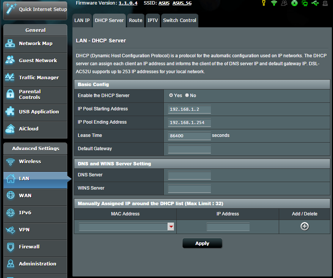Click the Quick Internet Setup wand icon
The image size is (333, 278).
(x=11, y=8)
